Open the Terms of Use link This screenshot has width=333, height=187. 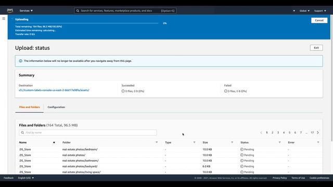coord(298,178)
